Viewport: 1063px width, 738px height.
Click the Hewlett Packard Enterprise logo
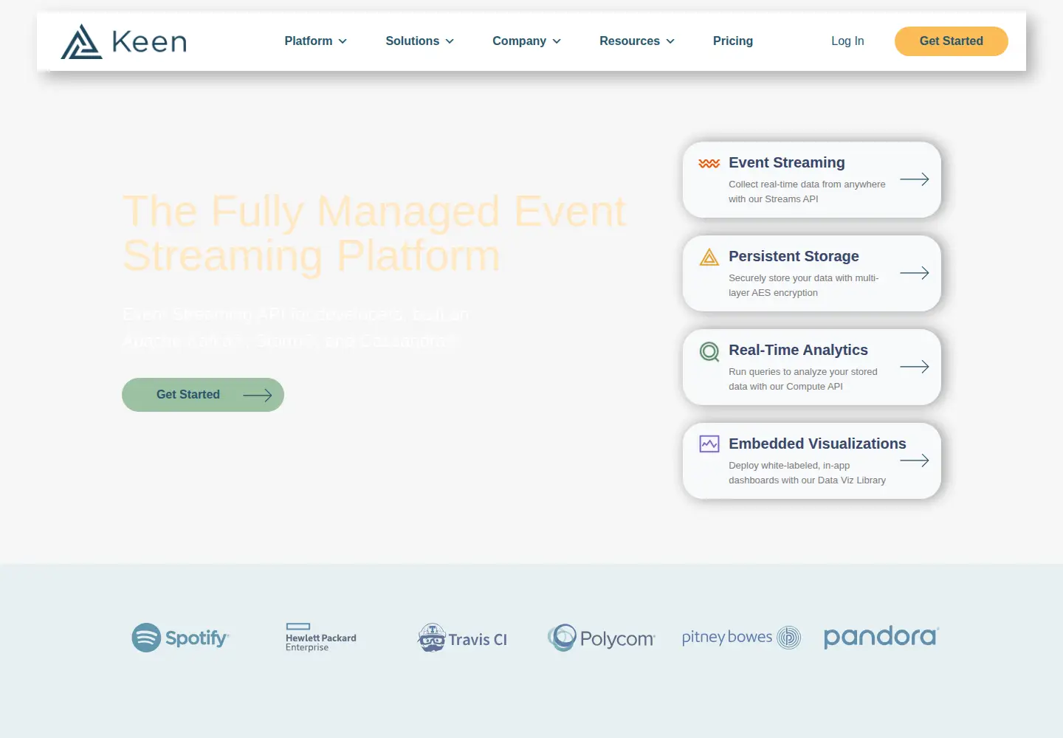tap(321, 638)
